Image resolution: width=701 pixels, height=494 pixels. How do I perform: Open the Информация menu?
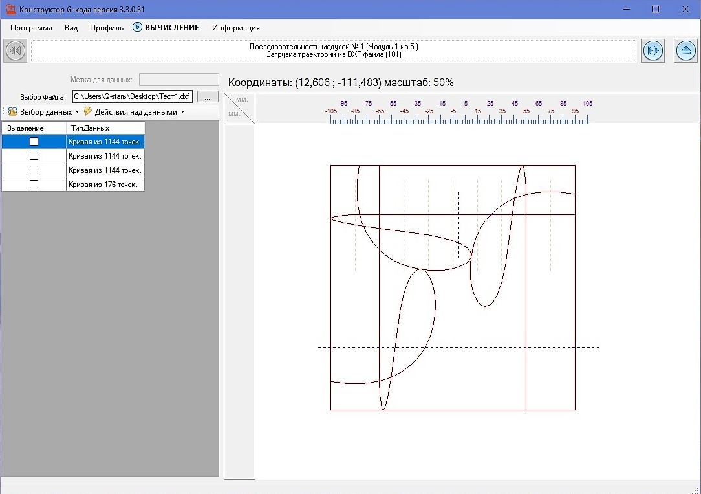point(235,28)
